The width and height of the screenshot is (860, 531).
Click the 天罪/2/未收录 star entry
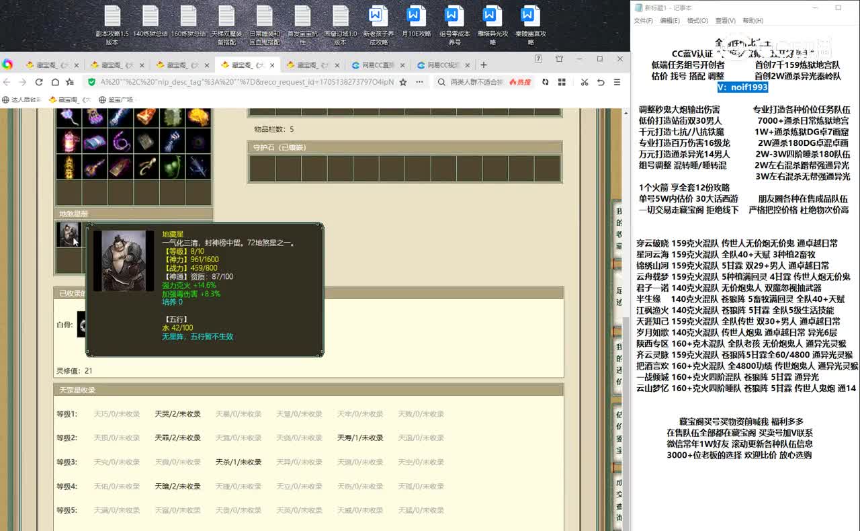tap(177, 438)
